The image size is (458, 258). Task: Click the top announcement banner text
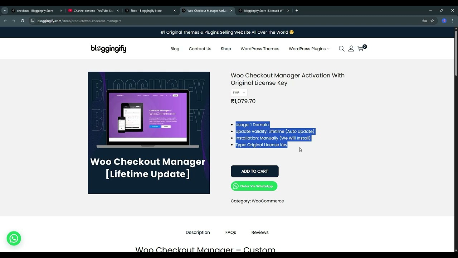click(x=227, y=32)
